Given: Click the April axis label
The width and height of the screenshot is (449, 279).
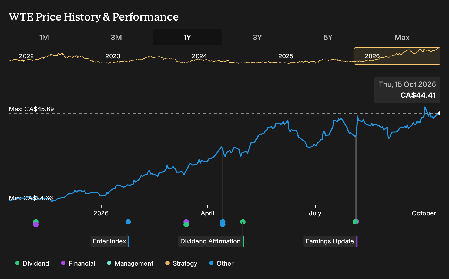Looking at the screenshot, I should 207,213.
